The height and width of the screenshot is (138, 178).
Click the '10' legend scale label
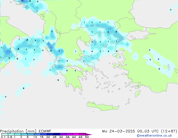point(35,137)
